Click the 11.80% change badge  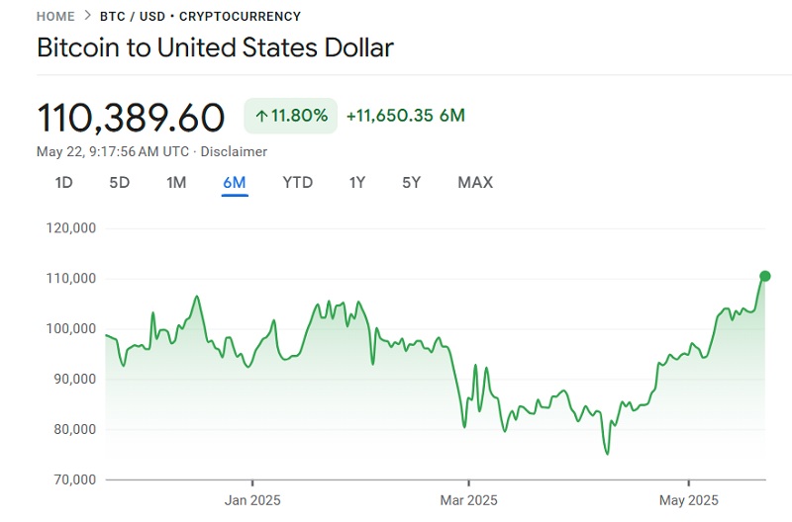(x=291, y=116)
